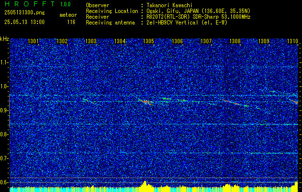The width and height of the screenshot is (302, 192).
Task: Click the 1306 time marker
Action: click(x=177, y=41)
